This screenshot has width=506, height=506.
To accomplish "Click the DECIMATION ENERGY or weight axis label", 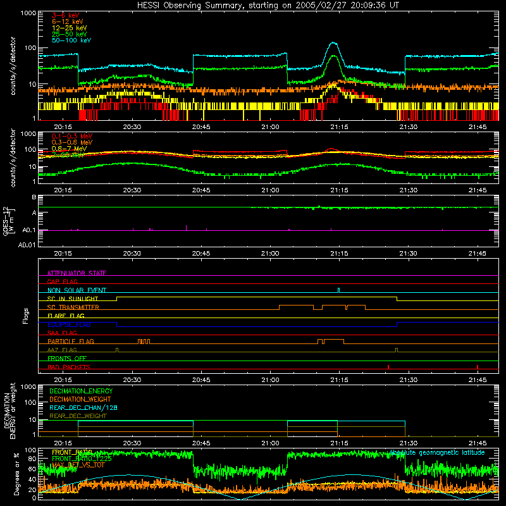I will [9, 410].
